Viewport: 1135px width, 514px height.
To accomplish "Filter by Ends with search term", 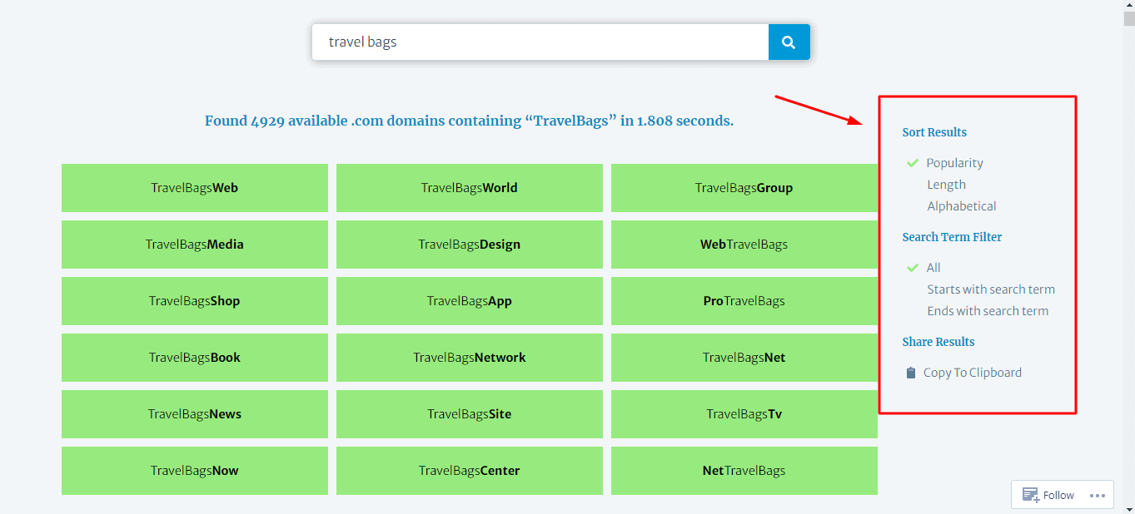I will click(988, 311).
